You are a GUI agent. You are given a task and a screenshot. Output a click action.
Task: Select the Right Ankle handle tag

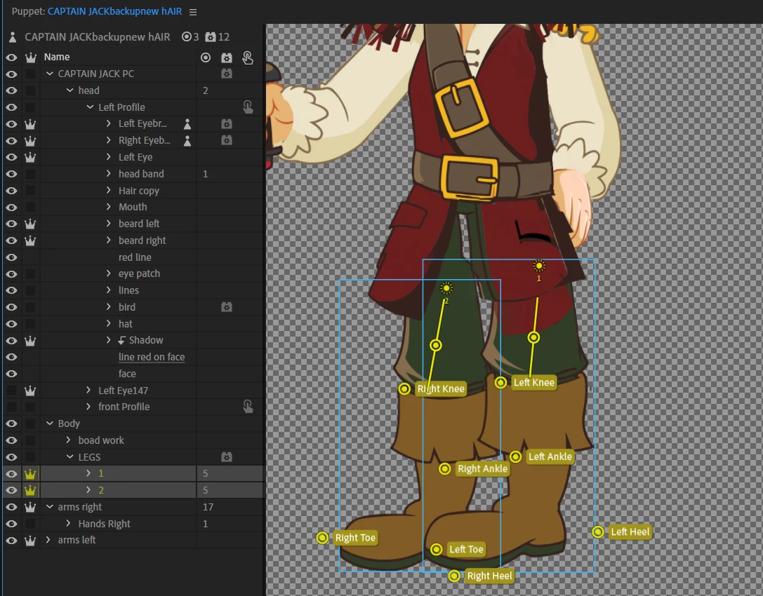482,468
